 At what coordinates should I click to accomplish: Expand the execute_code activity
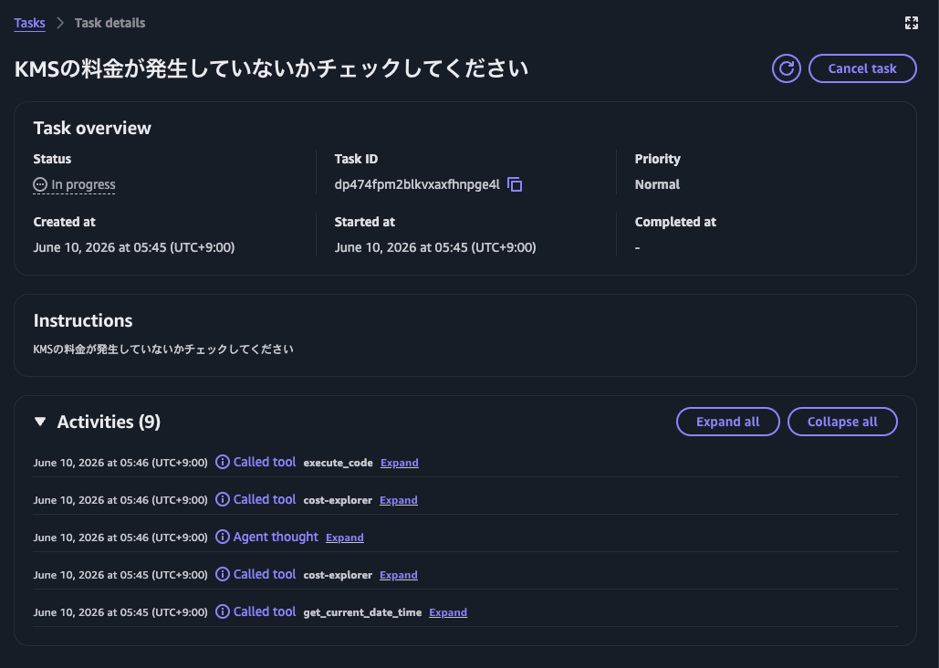click(x=400, y=463)
